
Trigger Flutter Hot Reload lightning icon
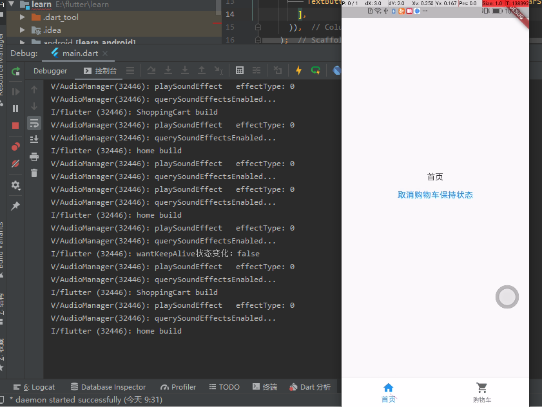point(298,70)
